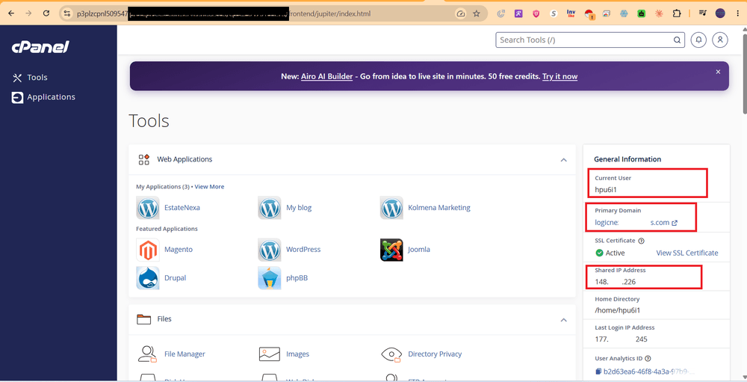
Task: Collapse the Files section
Action: (x=563, y=319)
